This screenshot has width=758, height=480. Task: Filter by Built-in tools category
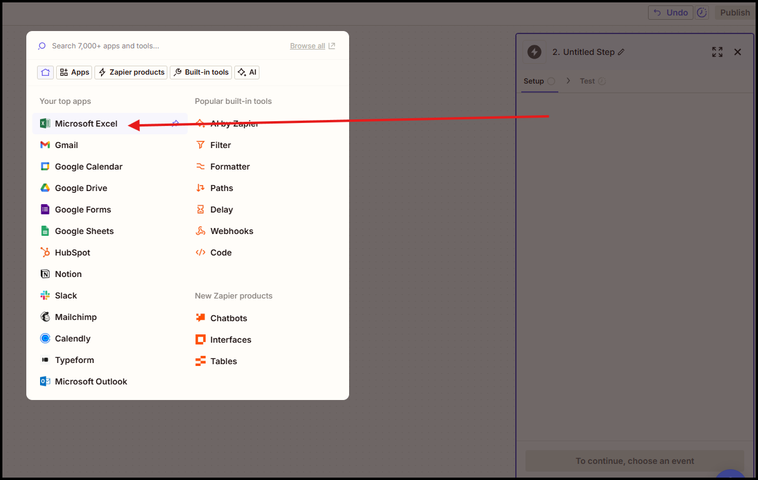point(201,72)
